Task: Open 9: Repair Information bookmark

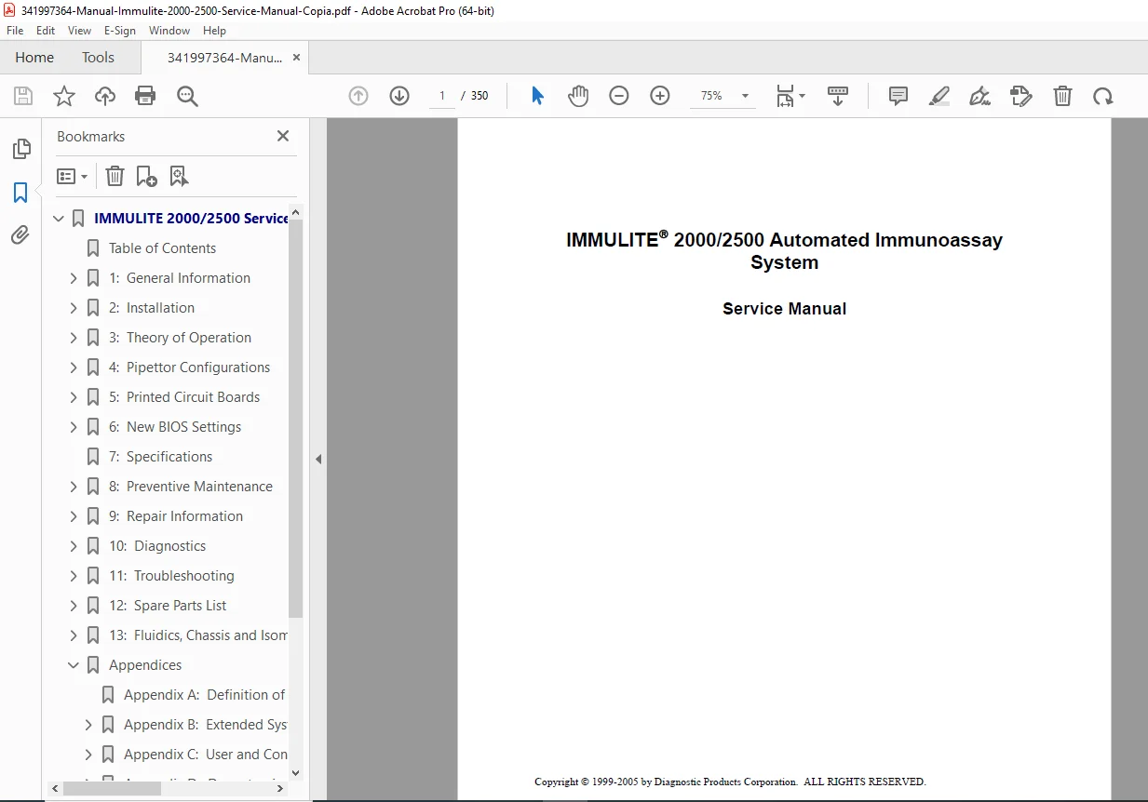Action: click(x=176, y=516)
